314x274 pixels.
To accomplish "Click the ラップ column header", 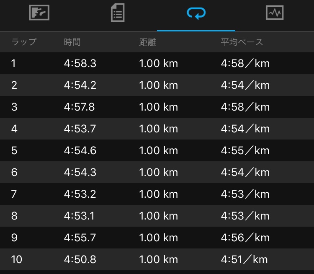I will (24, 42).
